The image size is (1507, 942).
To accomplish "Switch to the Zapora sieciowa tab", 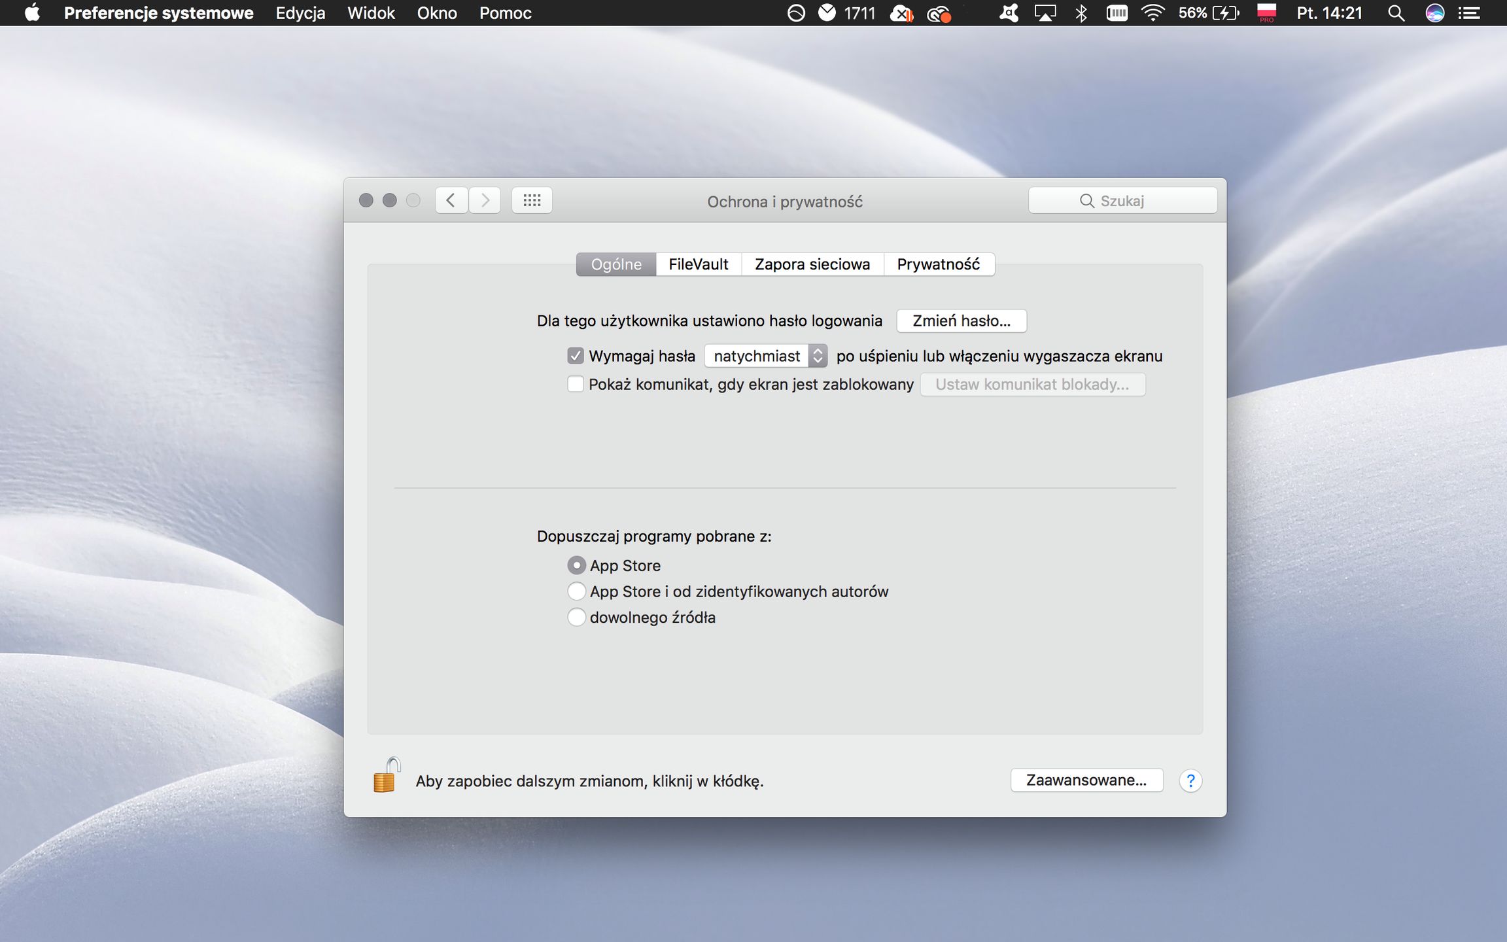I will pos(812,264).
